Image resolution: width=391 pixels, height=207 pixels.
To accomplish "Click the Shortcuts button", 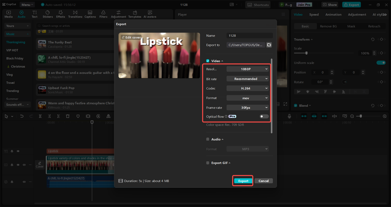I will coord(258,5).
